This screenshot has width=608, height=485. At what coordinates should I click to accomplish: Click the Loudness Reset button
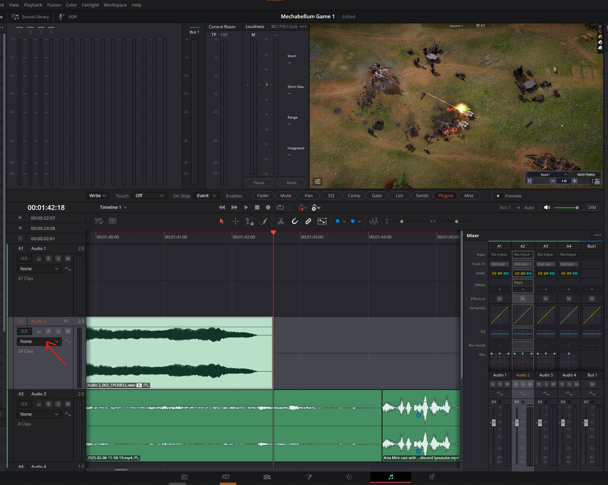[291, 183]
